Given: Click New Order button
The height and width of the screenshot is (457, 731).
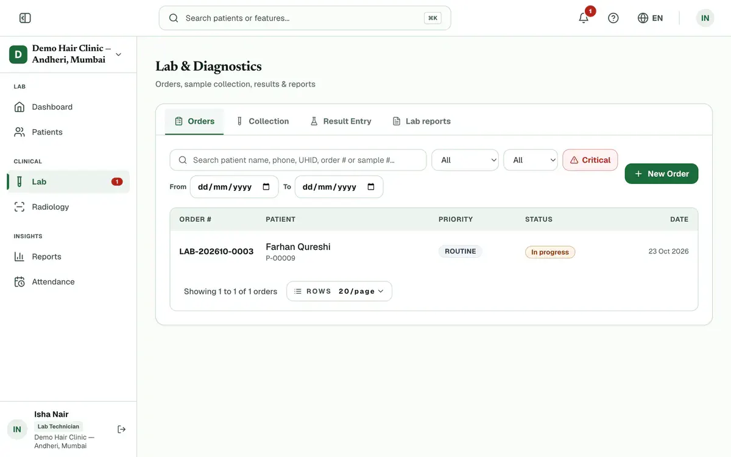Looking at the screenshot, I should 662,174.
